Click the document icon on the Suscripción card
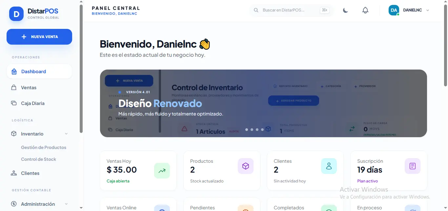Image resolution: width=448 pixels, height=211 pixels. (x=412, y=166)
